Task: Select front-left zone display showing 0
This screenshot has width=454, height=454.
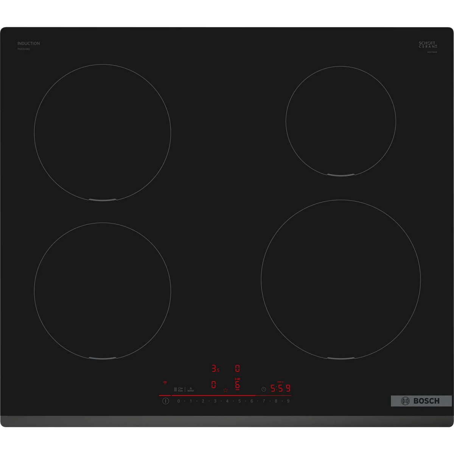Action: pyautogui.click(x=213, y=385)
